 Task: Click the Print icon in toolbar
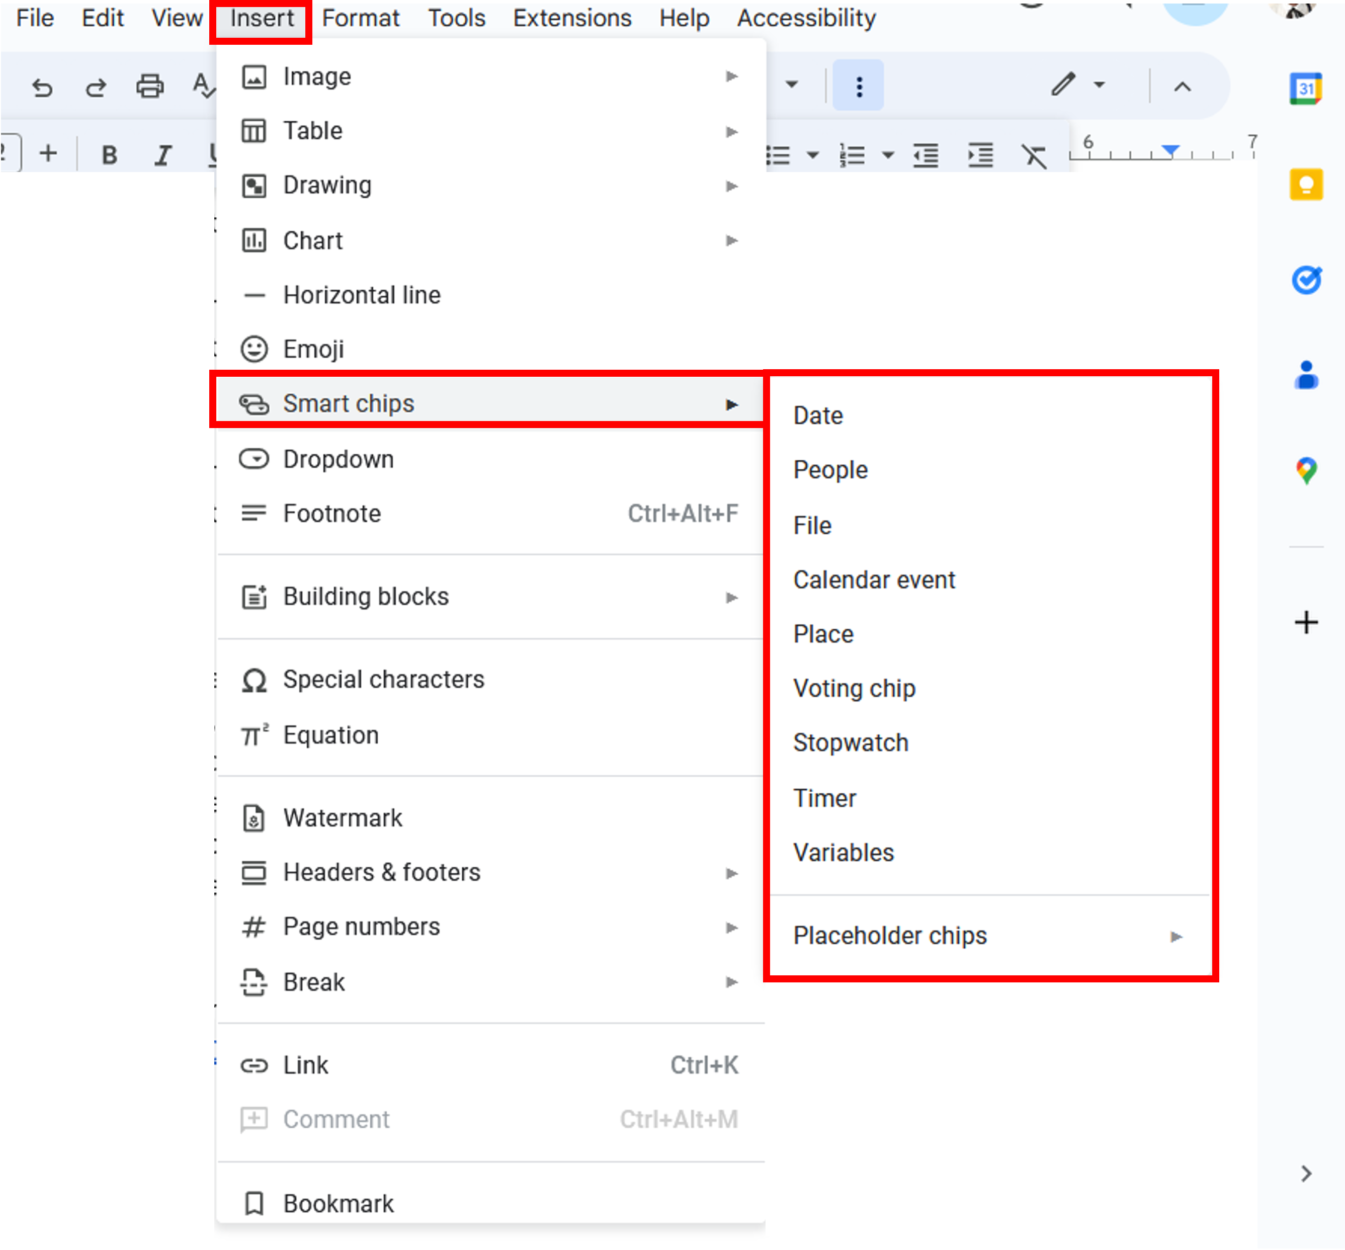pyautogui.click(x=149, y=87)
